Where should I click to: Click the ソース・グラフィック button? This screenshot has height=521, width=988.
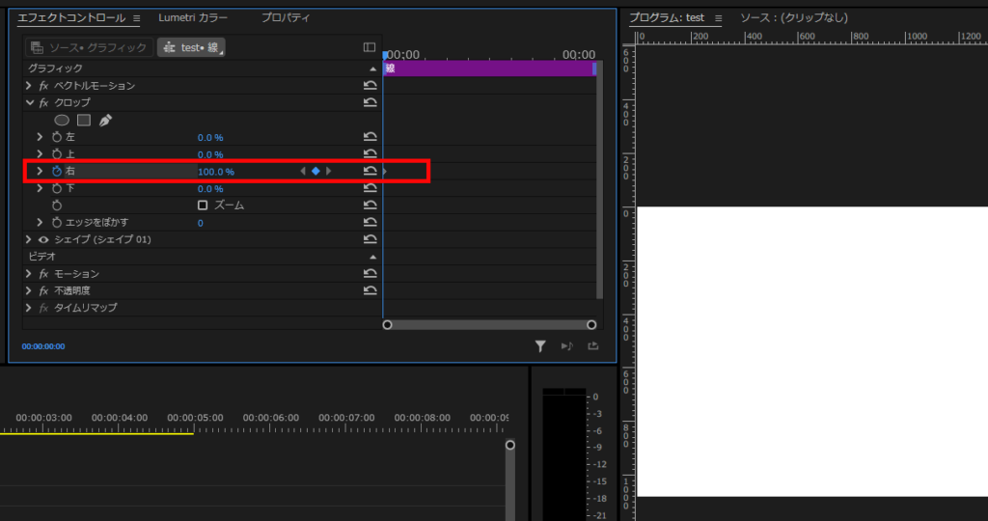click(89, 47)
